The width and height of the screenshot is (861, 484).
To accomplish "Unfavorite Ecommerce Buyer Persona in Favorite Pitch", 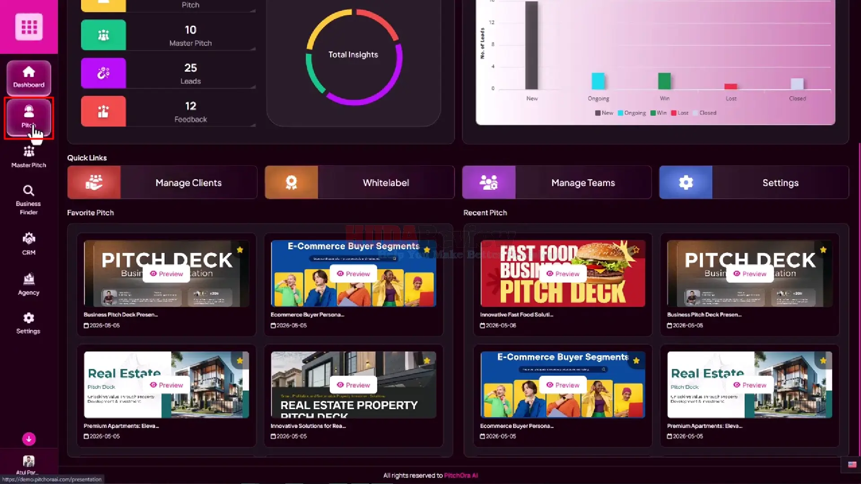I will 427,250.
